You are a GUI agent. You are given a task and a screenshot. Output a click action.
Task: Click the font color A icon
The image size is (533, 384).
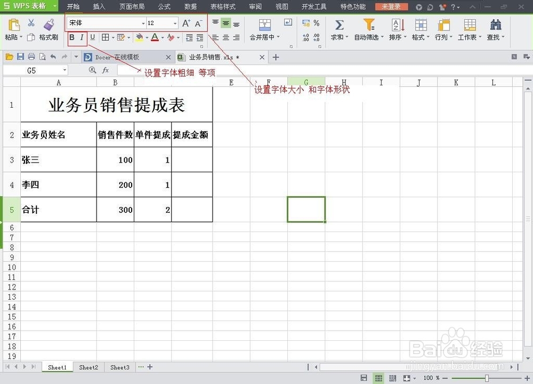(155, 37)
